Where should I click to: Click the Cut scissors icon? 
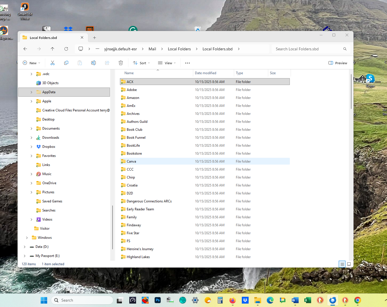click(x=53, y=63)
